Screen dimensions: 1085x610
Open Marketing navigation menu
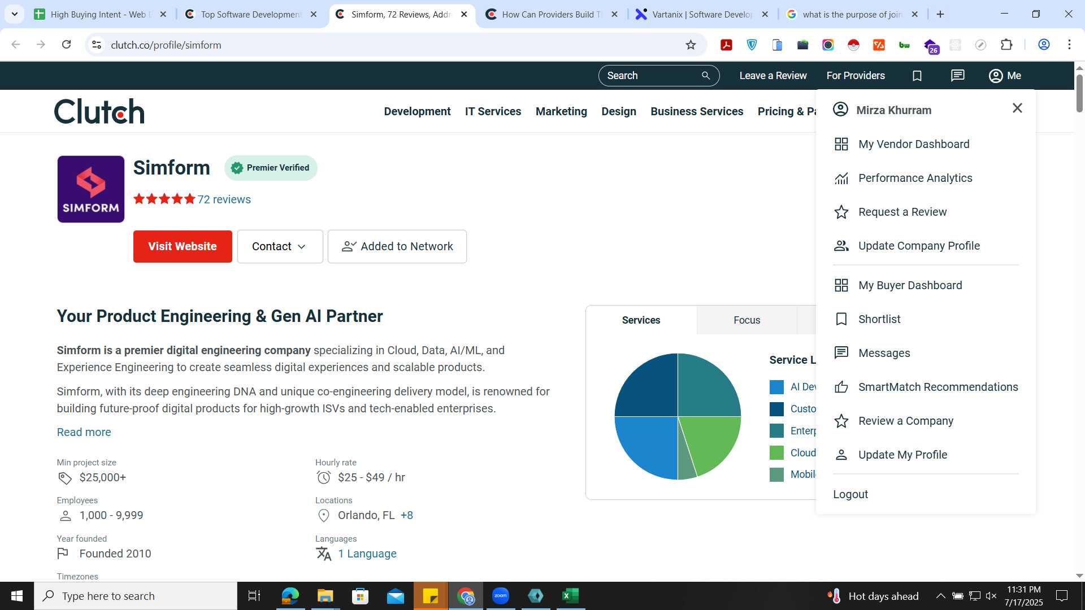point(561,111)
